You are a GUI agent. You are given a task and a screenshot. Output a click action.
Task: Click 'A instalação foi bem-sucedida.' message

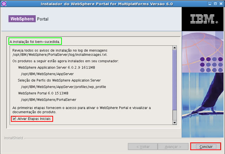click(34, 42)
